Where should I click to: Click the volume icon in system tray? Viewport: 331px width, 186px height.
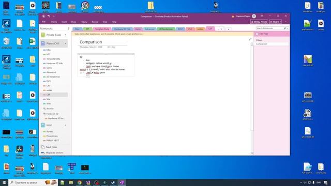point(305,182)
